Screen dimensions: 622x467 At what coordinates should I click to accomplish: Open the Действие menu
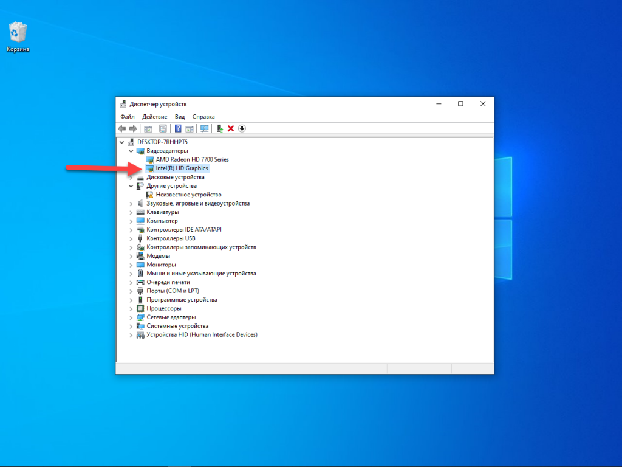pyautogui.click(x=154, y=117)
